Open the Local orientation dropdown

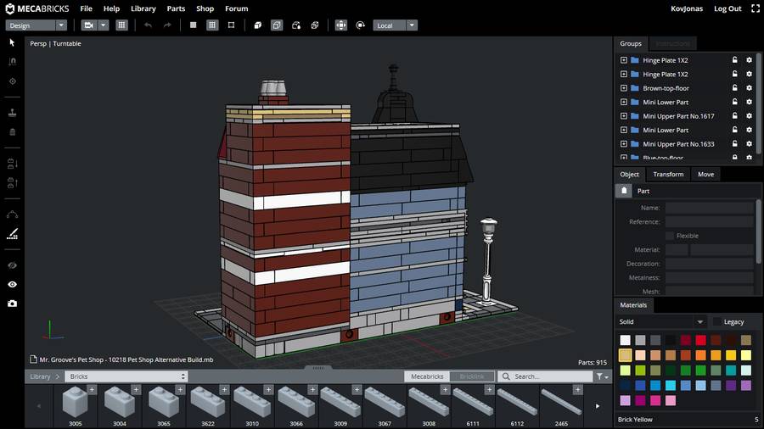[395, 25]
